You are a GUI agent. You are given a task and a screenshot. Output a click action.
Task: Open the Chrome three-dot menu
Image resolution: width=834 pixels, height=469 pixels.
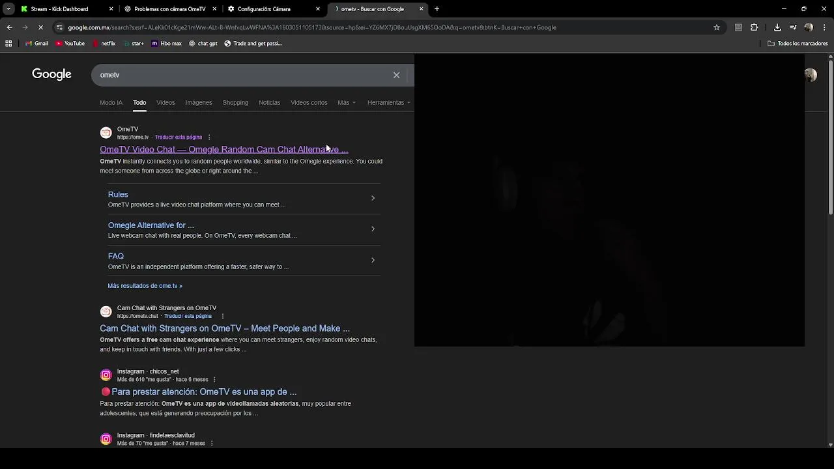824,27
